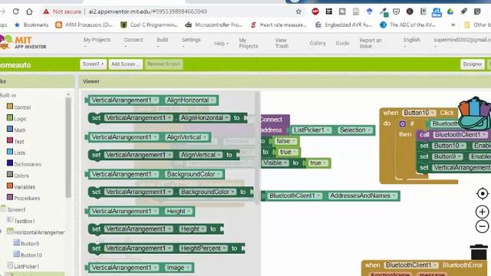Open the Button10 dropdown in the Click event

coord(419,113)
